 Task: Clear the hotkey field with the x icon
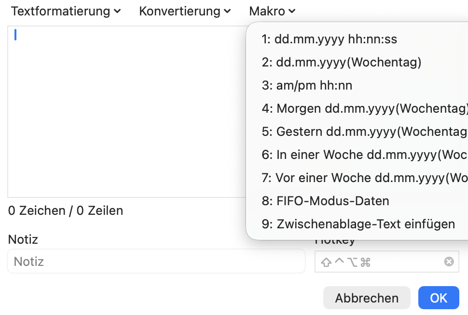coord(449,262)
